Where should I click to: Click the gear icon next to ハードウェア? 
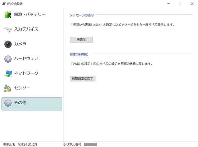click(x=8, y=59)
